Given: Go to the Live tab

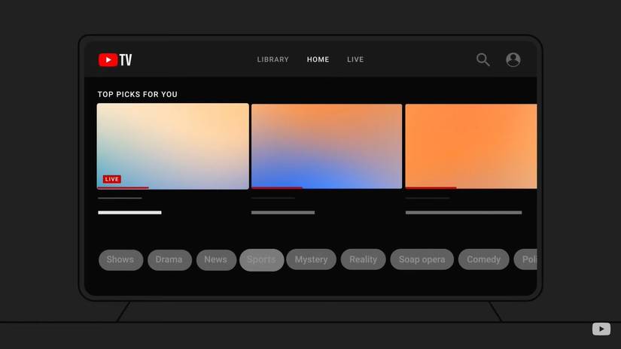Looking at the screenshot, I should pos(355,59).
